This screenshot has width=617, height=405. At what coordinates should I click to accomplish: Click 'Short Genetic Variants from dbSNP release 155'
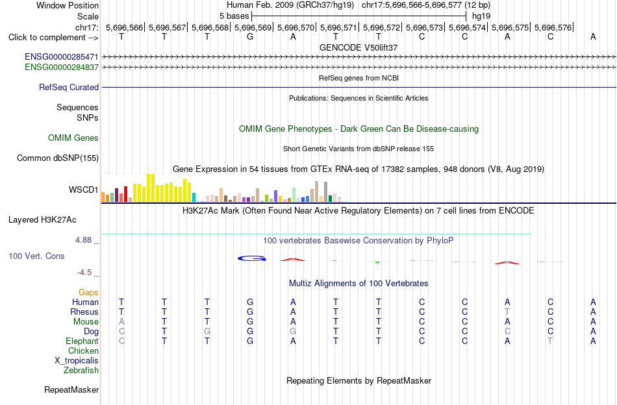click(359, 149)
